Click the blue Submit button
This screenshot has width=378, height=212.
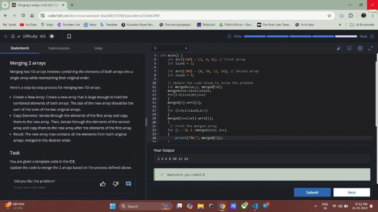point(312,192)
